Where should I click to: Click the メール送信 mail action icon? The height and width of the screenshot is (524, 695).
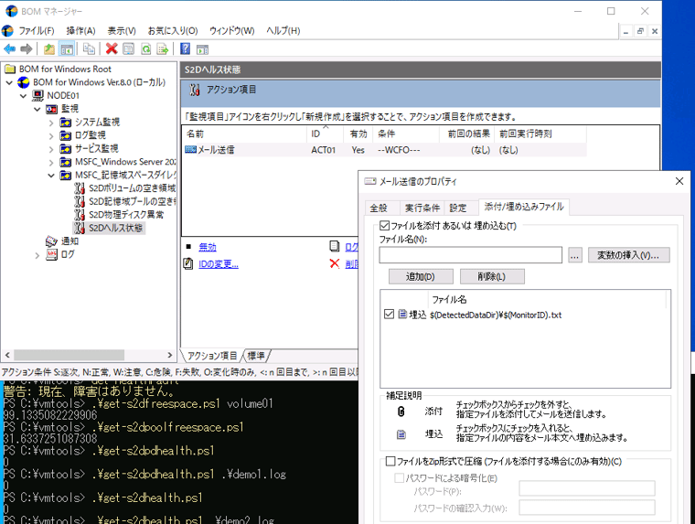190,149
